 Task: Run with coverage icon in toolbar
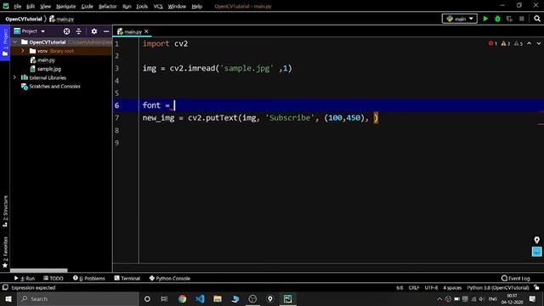point(509,19)
